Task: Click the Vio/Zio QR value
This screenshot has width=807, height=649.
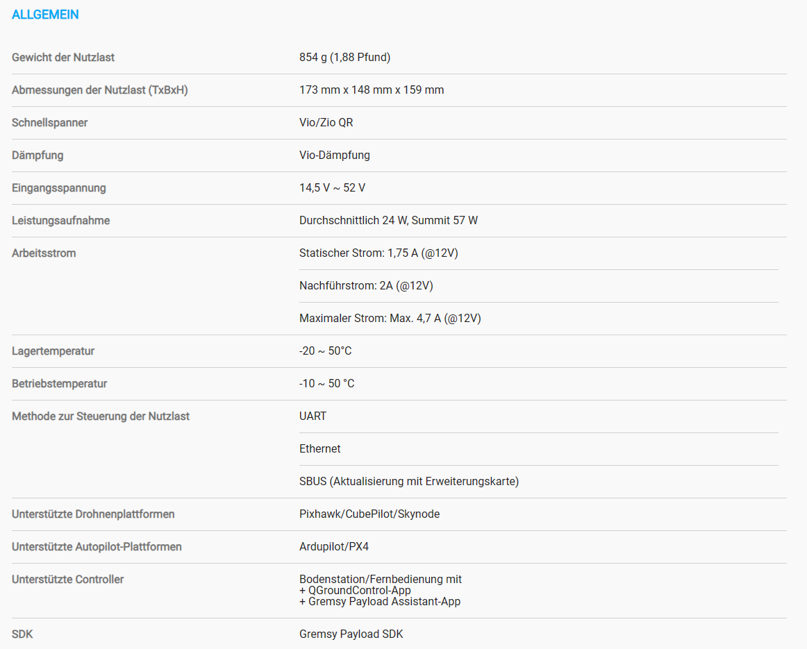Action: (326, 123)
